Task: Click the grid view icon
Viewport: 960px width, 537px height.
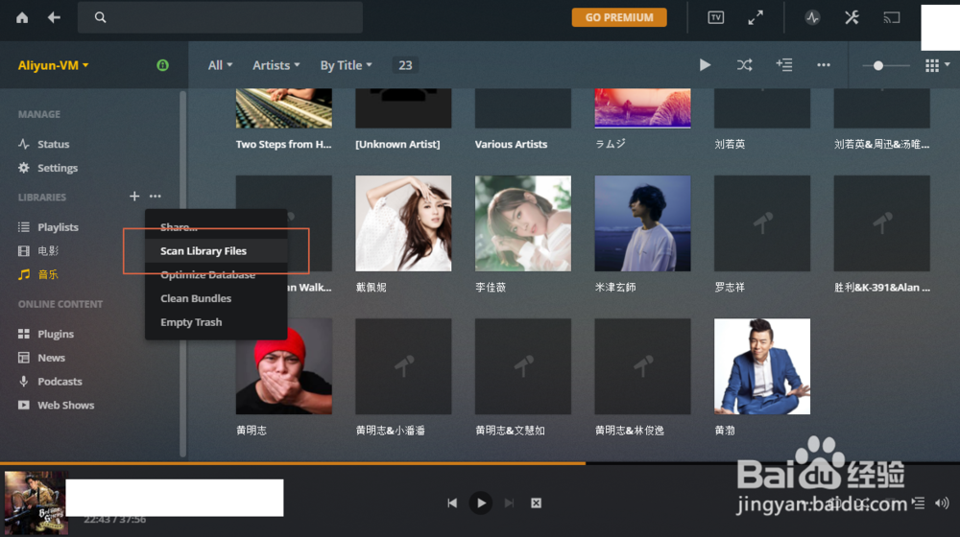Action: pos(932,65)
